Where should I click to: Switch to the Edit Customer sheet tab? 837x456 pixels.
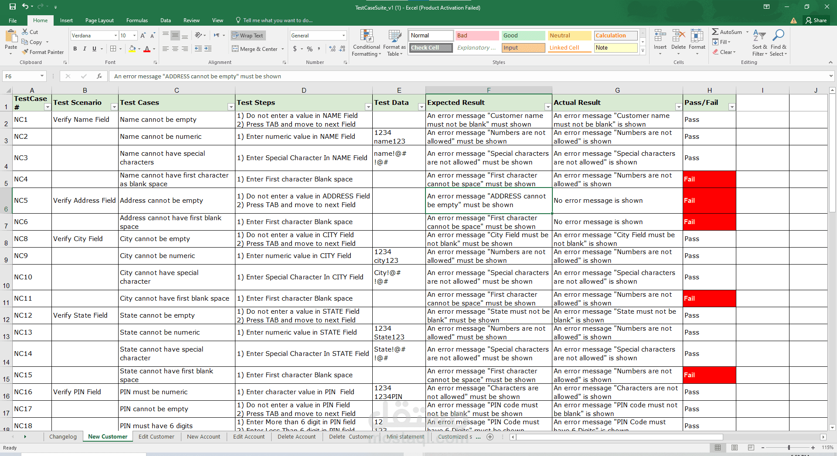click(x=156, y=436)
